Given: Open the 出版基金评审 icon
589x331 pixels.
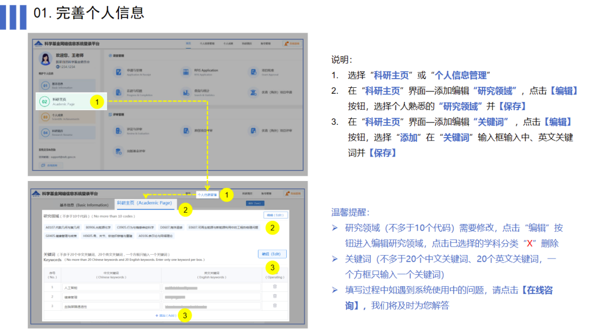Looking at the screenshot, I should click(119, 152).
